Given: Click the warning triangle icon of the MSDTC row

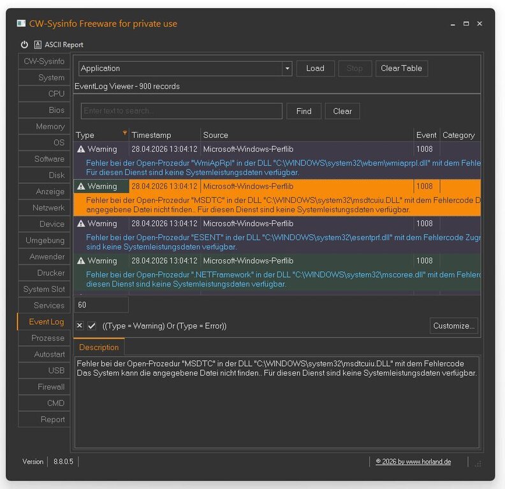Looking at the screenshot, I should (81, 187).
